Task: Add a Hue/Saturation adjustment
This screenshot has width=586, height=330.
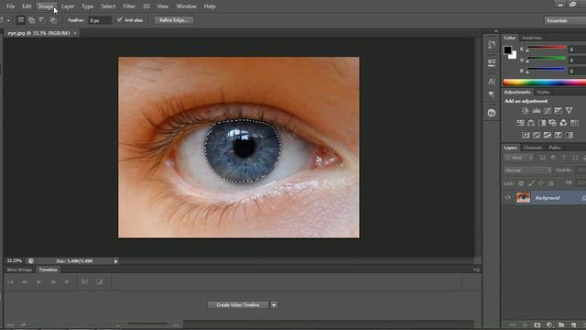Action: [x=520, y=123]
